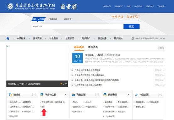This screenshot has width=174, height=120.
Task: Click the 阅读更多 link in news panel
Action: pyautogui.click(x=160, y=48)
